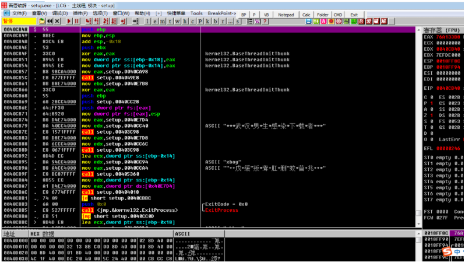The image size is (465, 262).
Task: Click the red '破' toolbar icon
Action: tap(376, 22)
